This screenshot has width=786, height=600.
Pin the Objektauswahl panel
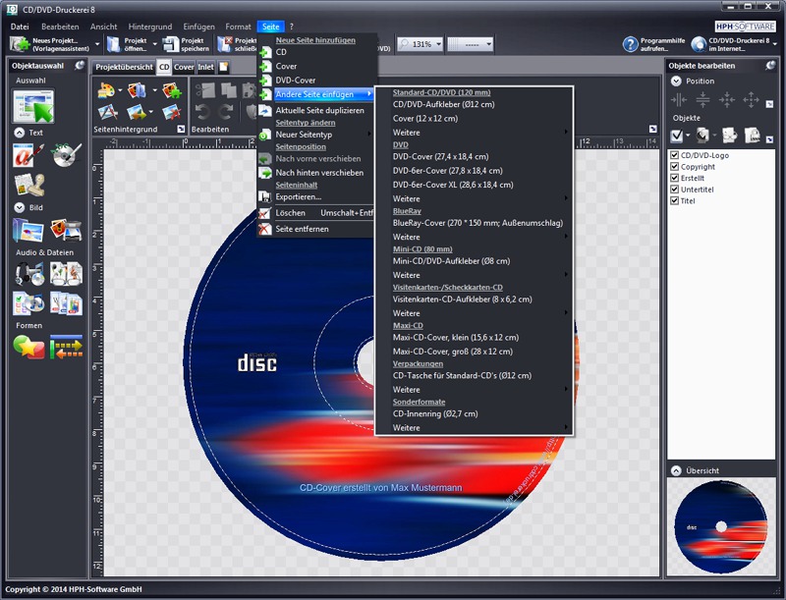tap(80, 66)
